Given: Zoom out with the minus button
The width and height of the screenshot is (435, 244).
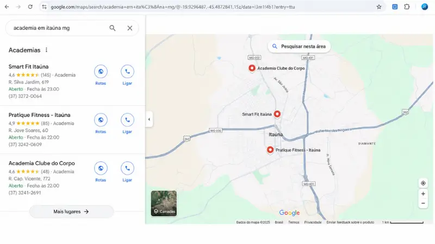Looking at the screenshot, I should pos(423,203).
